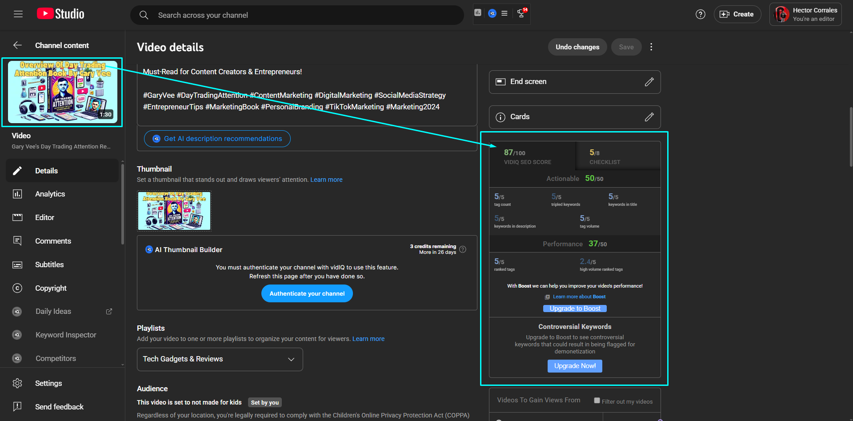Click the Save button

coord(626,47)
